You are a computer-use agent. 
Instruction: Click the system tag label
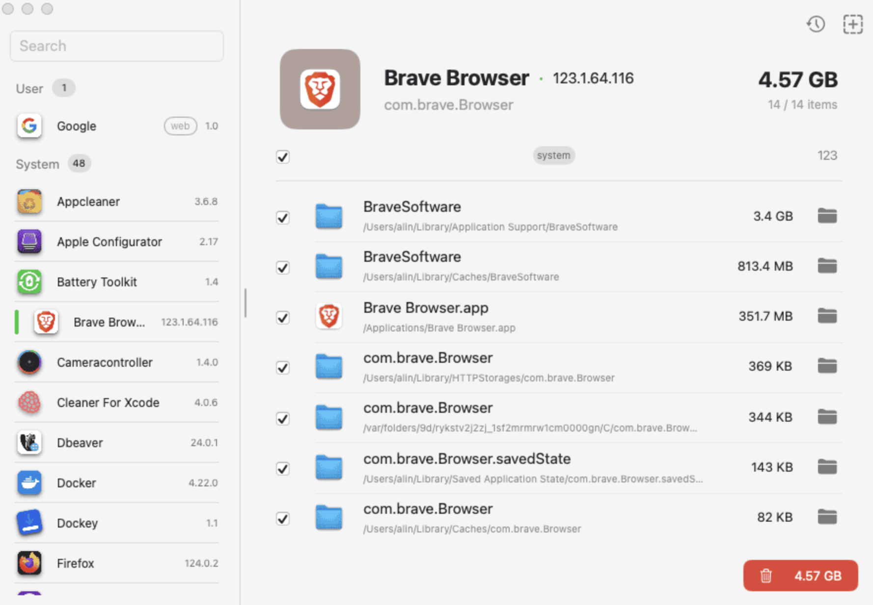tap(553, 155)
